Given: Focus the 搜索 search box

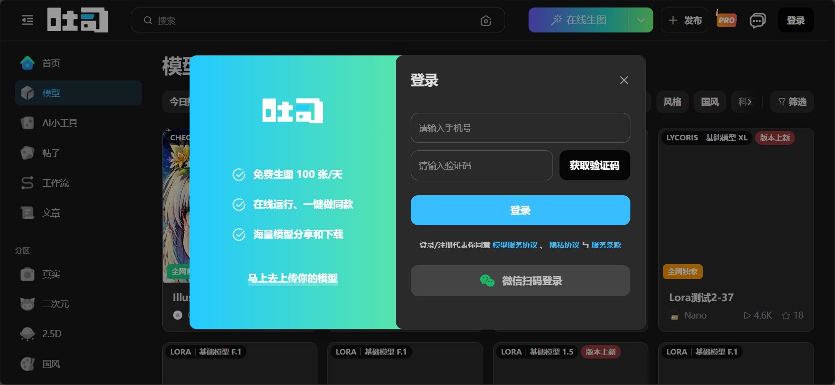Looking at the screenshot, I should [x=317, y=20].
